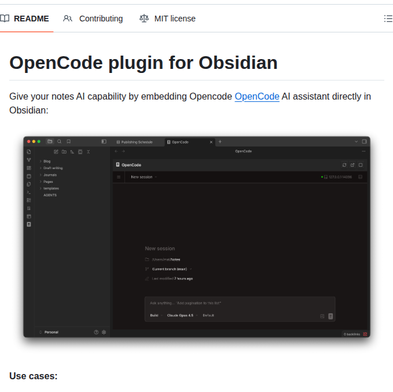Click the sort order icon in Obsidian screenshot
Viewport: 393px width, 392px height.
(72, 152)
